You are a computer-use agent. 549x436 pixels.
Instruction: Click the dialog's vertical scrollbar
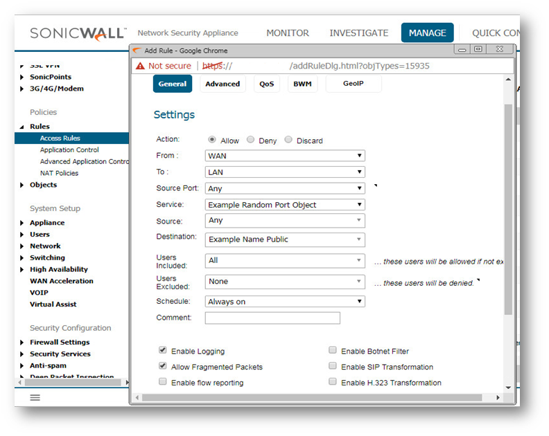(x=508, y=208)
